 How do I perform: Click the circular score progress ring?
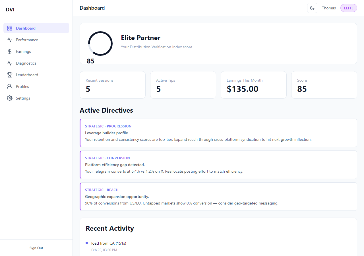click(x=100, y=44)
